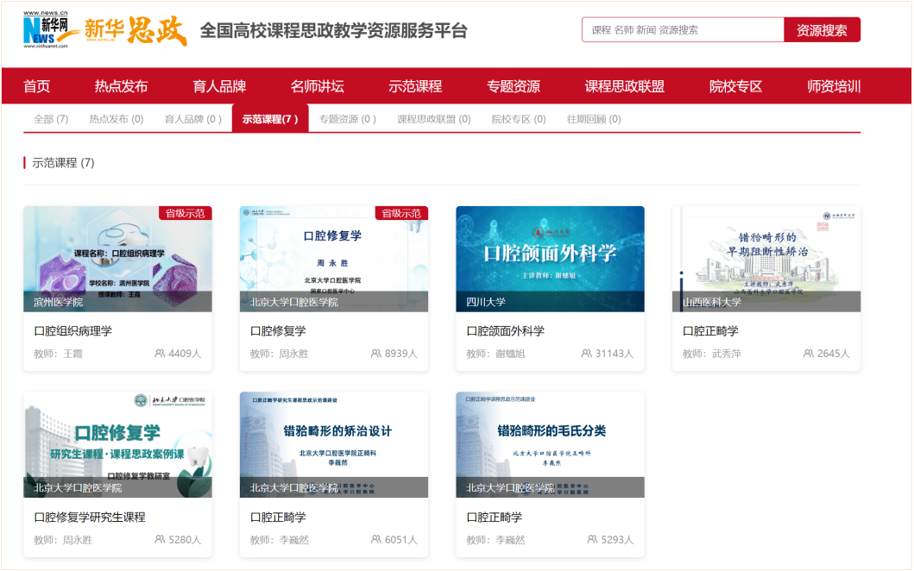This screenshot has height=571, width=914.
Task: Go to 名师讲坛 in the navigation bar
Action: point(318,86)
